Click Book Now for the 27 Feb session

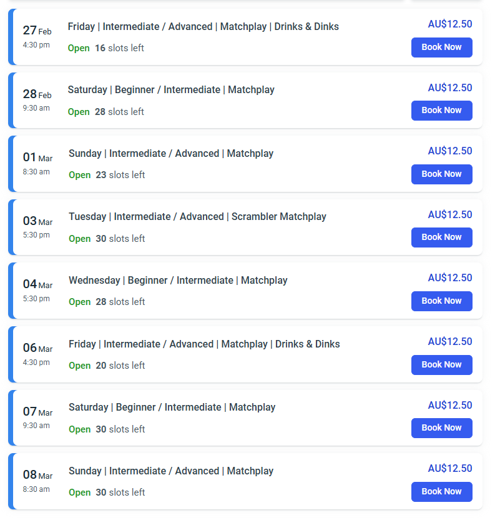[441, 47]
